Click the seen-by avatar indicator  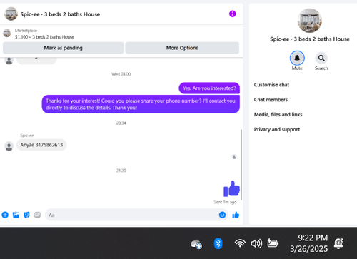click(x=234, y=157)
